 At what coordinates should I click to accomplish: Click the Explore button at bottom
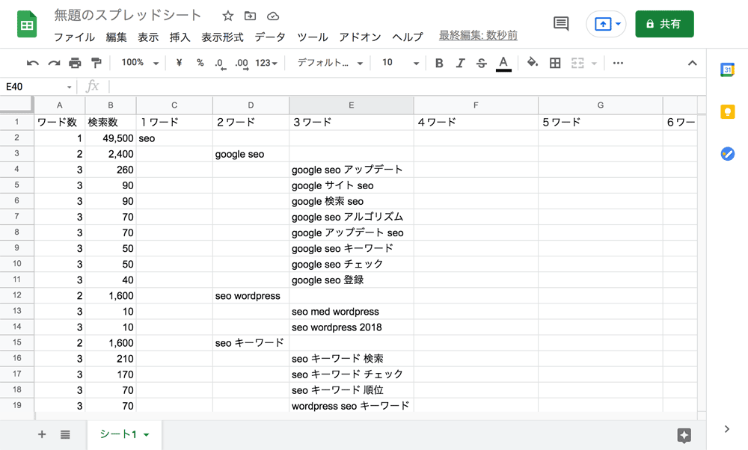(x=684, y=435)
